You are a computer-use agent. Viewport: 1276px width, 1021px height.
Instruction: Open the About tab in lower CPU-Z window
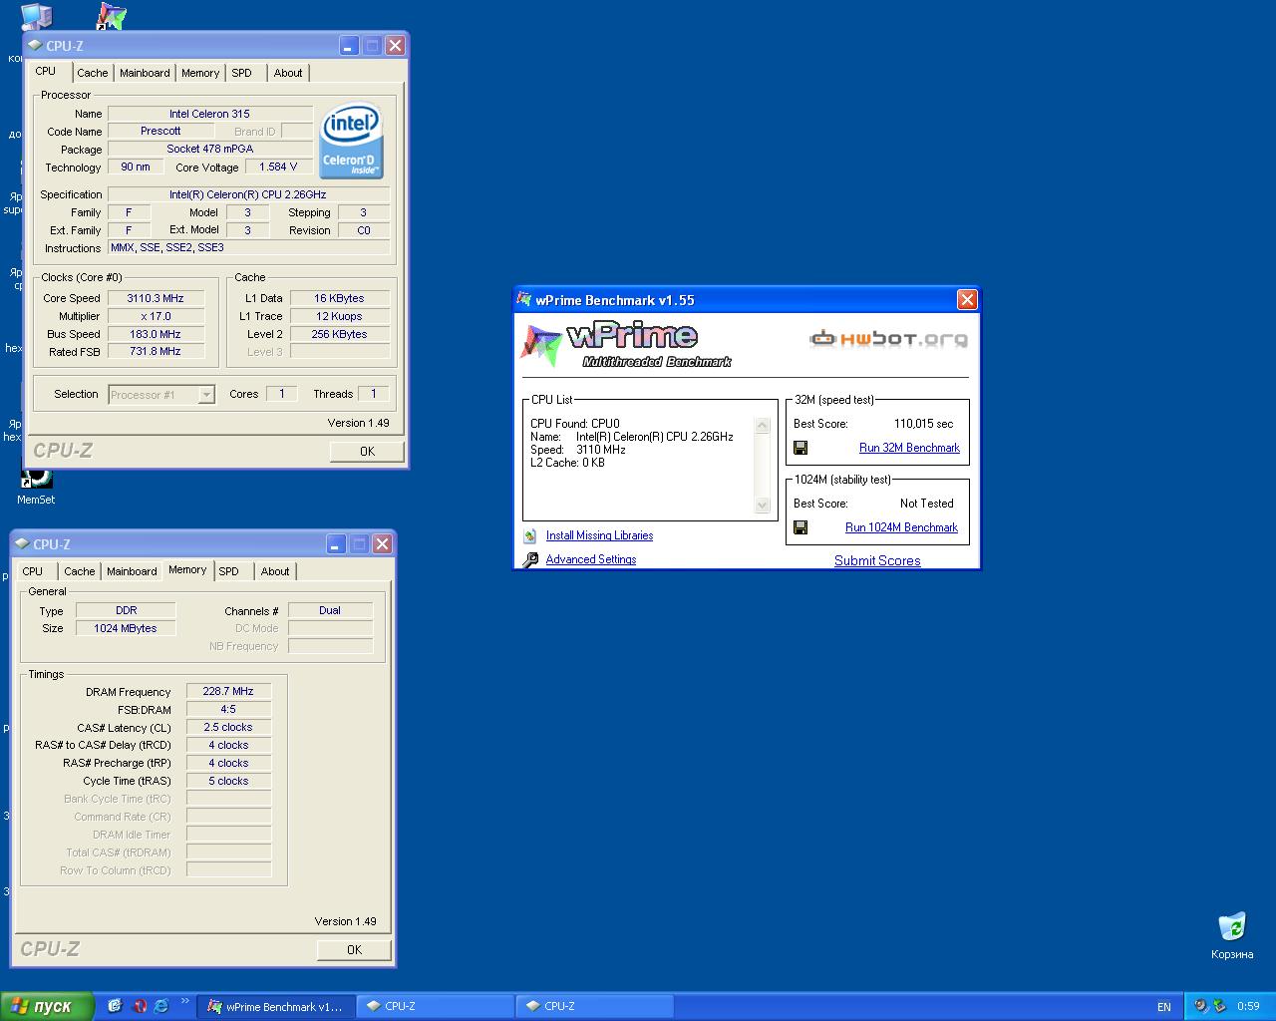(275, 571)
